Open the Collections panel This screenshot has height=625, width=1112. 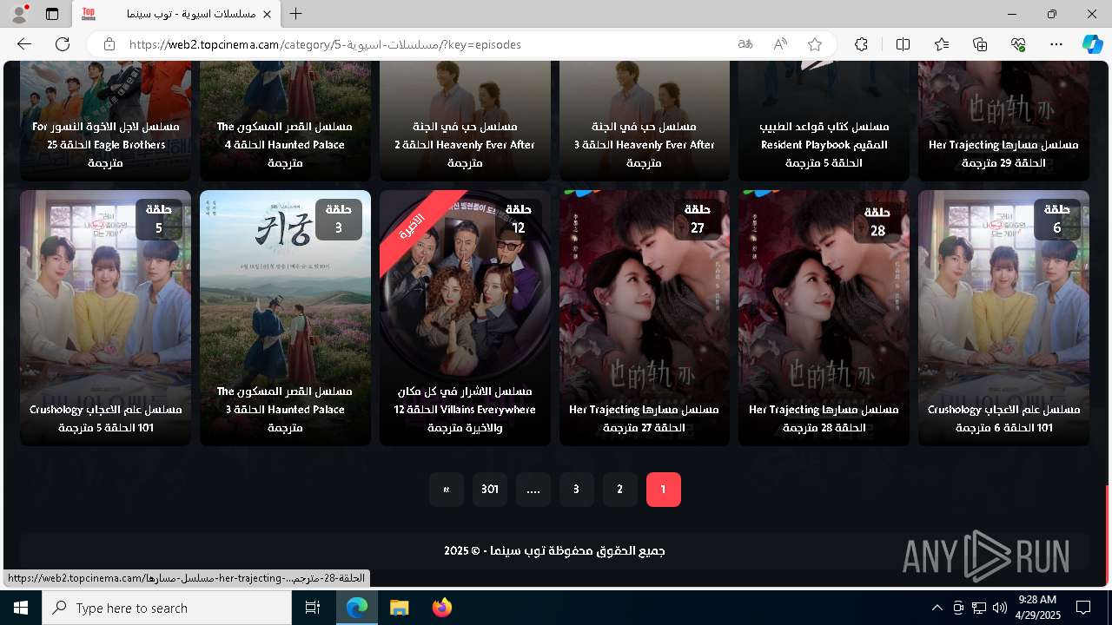tap(980, 44)
